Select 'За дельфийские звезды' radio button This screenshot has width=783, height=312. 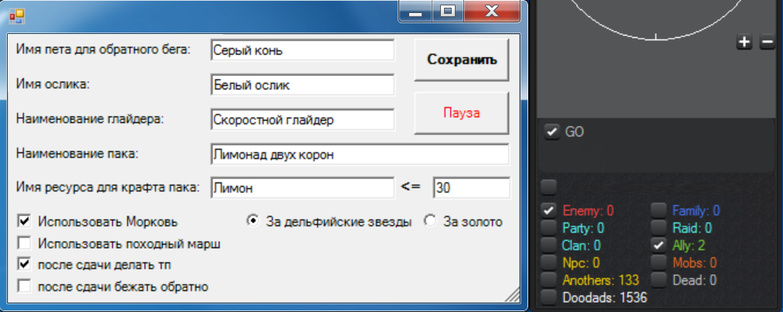(x=253, y=221)
